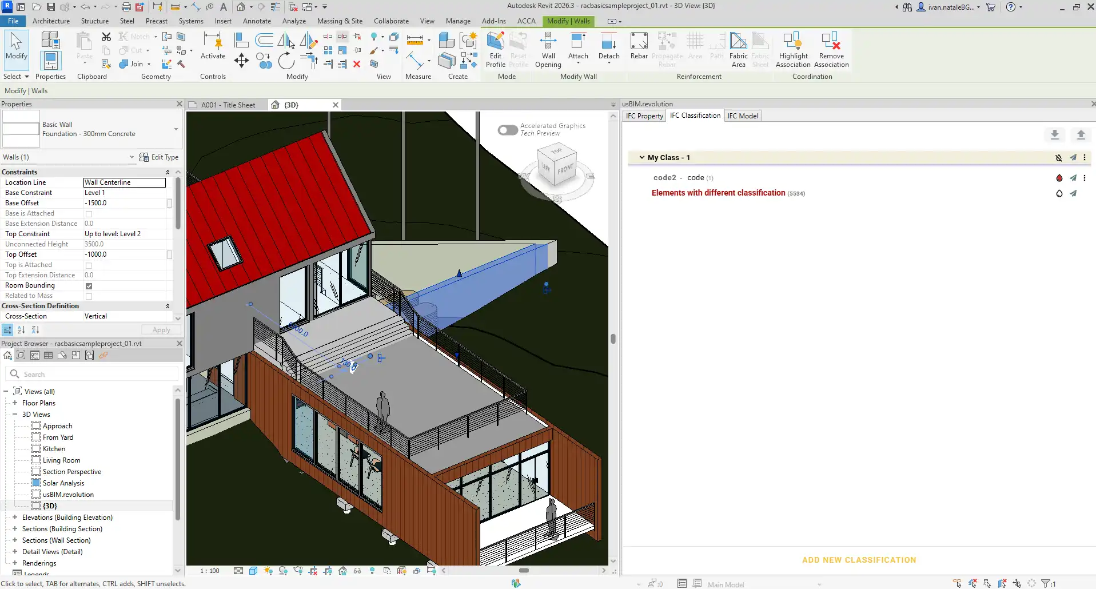Open the Architecture ribbon tab
Image resolution: width=1096 pixels, height=589 pixels.
pos(51,21)
